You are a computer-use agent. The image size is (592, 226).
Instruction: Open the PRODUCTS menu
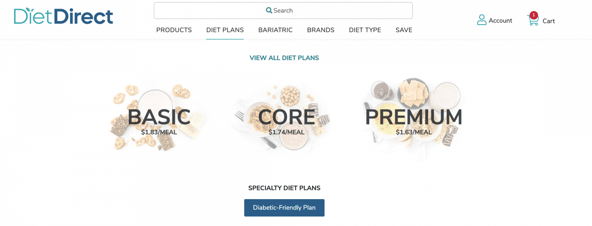(x=174, y=30)
